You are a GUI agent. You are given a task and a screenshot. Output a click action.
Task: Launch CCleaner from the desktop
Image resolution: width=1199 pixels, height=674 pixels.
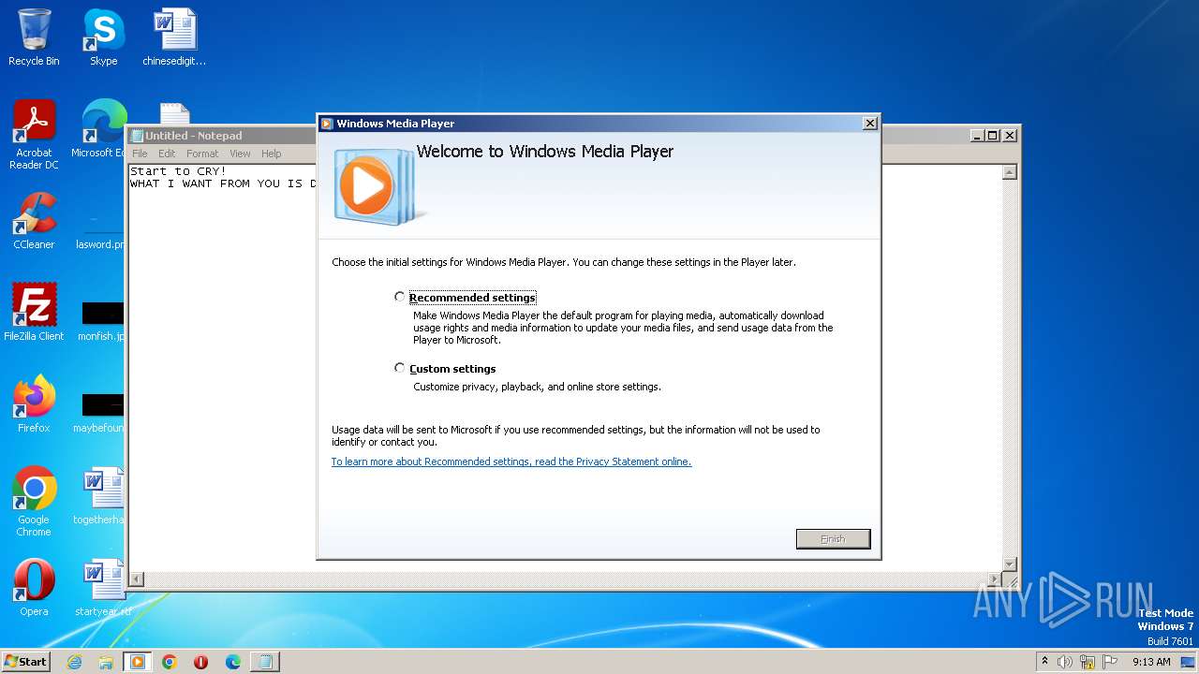pyautogui.click(x=34, y=221)
